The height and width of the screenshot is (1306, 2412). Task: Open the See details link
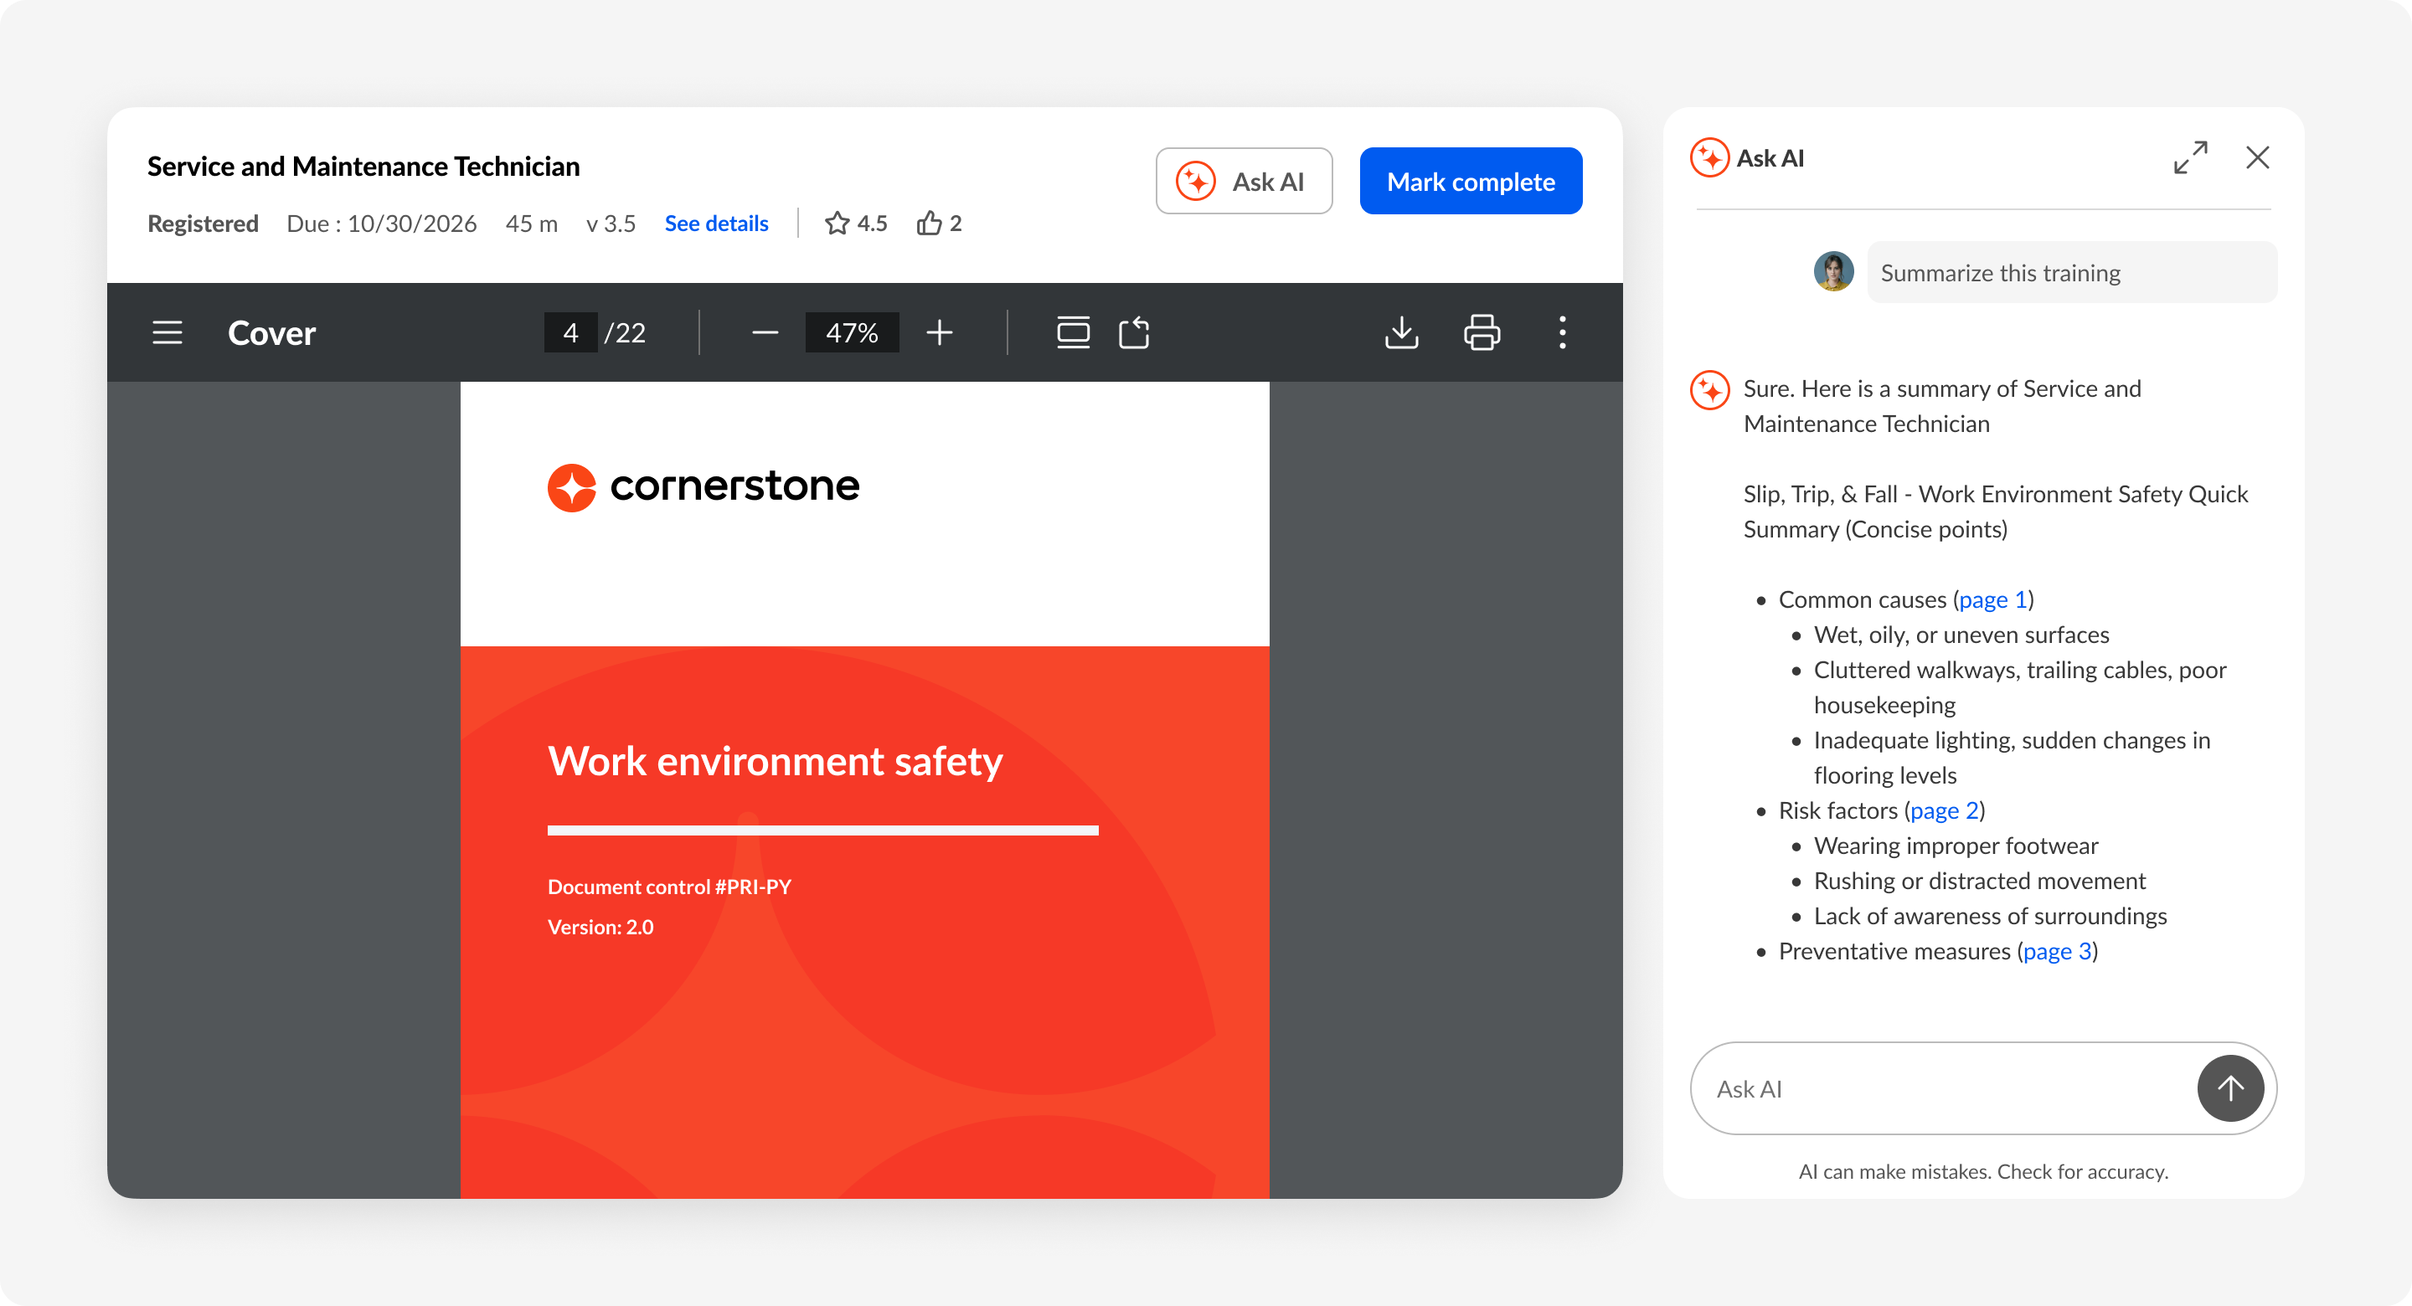(x=716, y=223)
